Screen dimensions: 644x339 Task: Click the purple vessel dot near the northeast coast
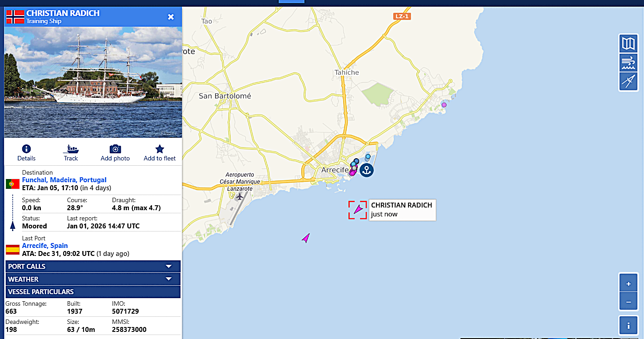click(444, 105)
